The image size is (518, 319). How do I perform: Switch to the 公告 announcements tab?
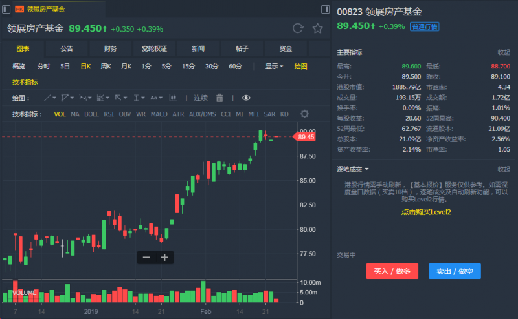[x=67, y=48]
